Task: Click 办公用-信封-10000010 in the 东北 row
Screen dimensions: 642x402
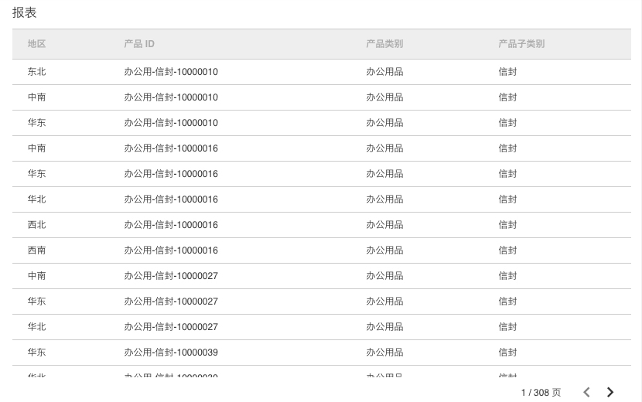Action: coord(171,72)
